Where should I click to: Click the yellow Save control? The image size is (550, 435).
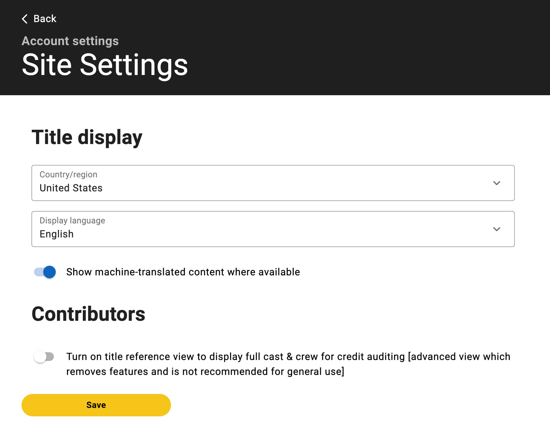pos(96,405)
